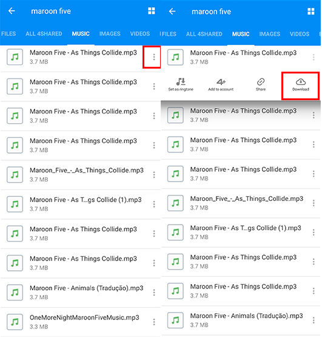The image size is (322, 337).
Task: Select Maroon Five - As T...gs Collide (1).mp3 in left screen
Action: pyautogui.click(x=86, y=200)
